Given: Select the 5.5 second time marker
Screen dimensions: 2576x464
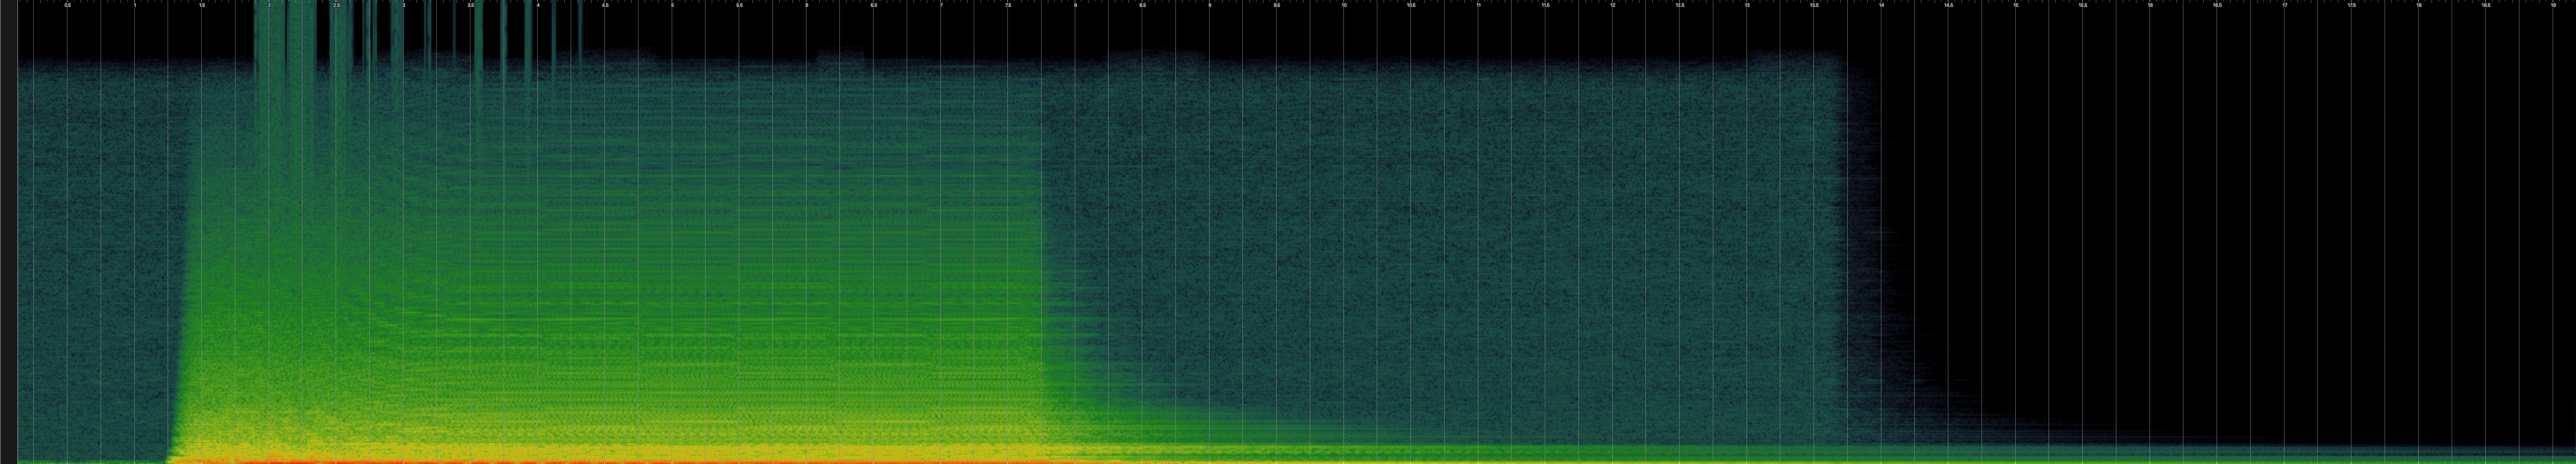Looking at the screenshot, I should 740,5.
